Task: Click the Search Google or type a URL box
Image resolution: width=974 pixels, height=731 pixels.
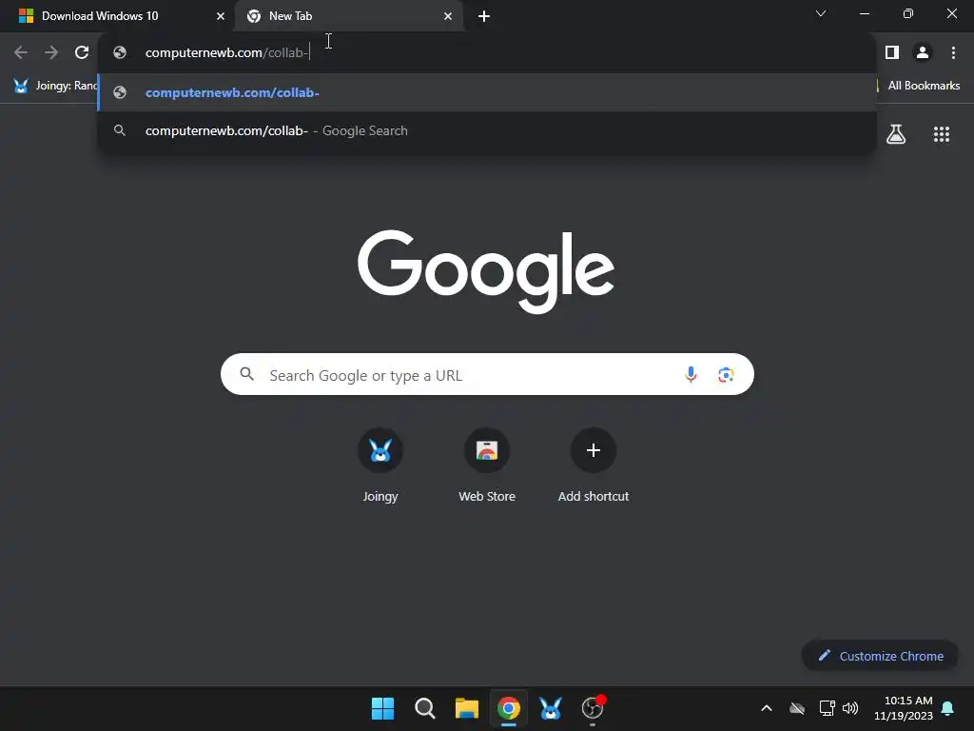Action: 487,375
